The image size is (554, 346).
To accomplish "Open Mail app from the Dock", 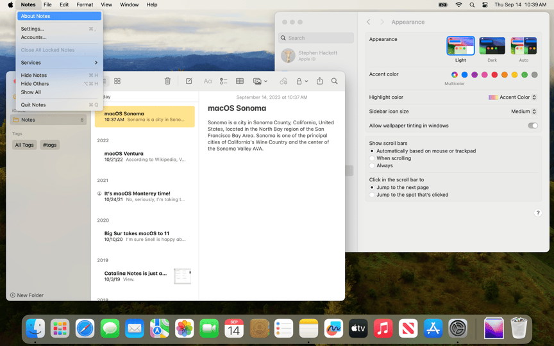I will pos(135,328).
